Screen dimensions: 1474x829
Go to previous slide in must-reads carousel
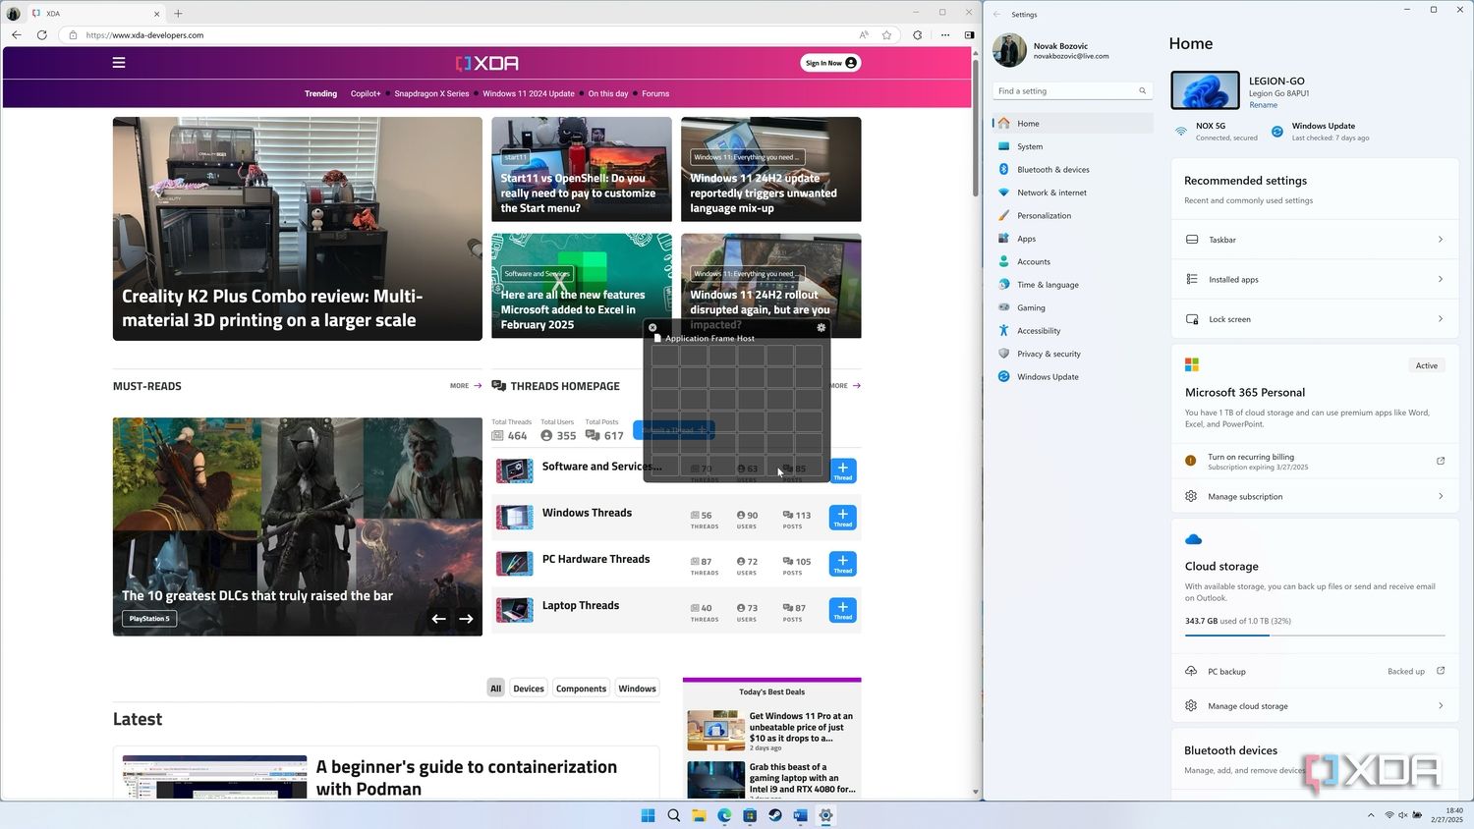(x=439, y=619)
